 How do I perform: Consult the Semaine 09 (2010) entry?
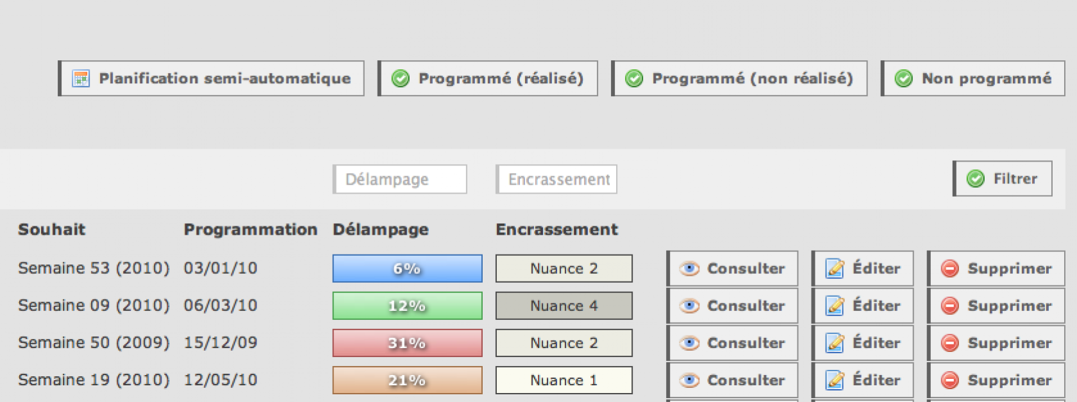pos(733,306)
